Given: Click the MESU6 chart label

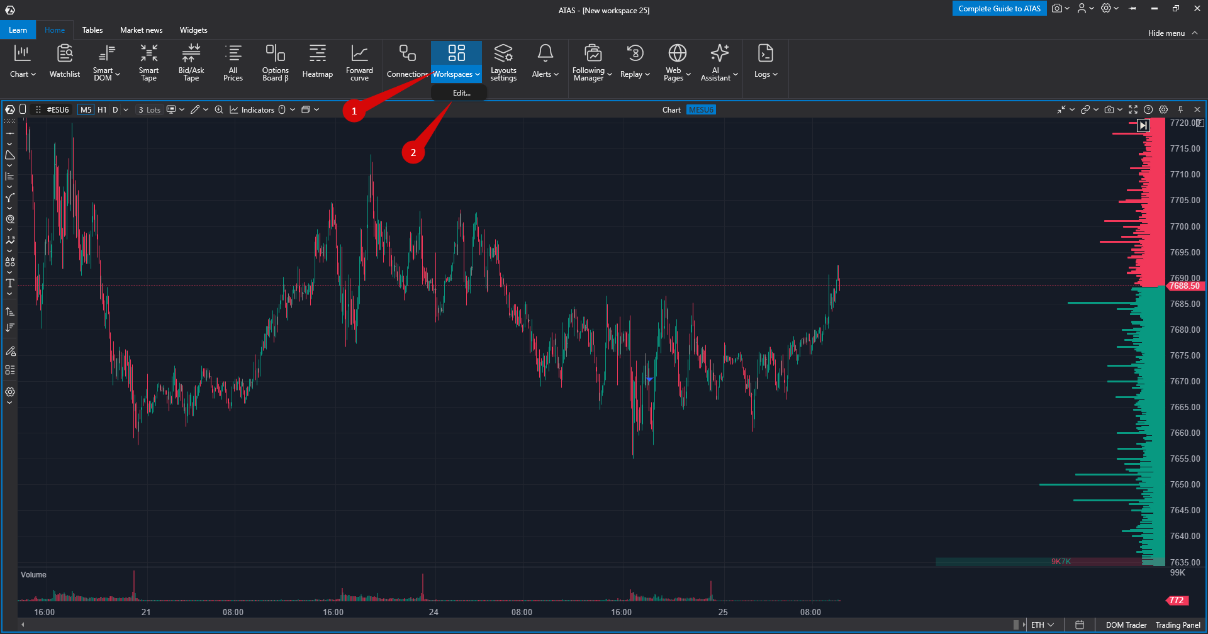Looking at the screenshot, I should click(701, 109).
